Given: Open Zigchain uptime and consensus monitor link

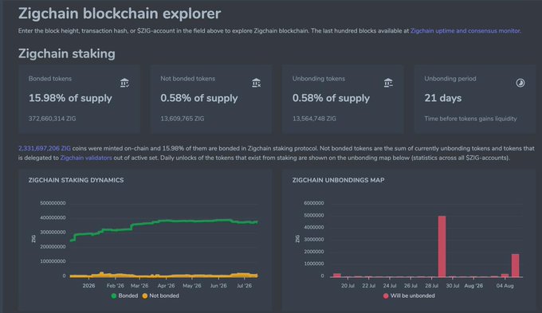Looking at the screenshot, I should (465, 31).
